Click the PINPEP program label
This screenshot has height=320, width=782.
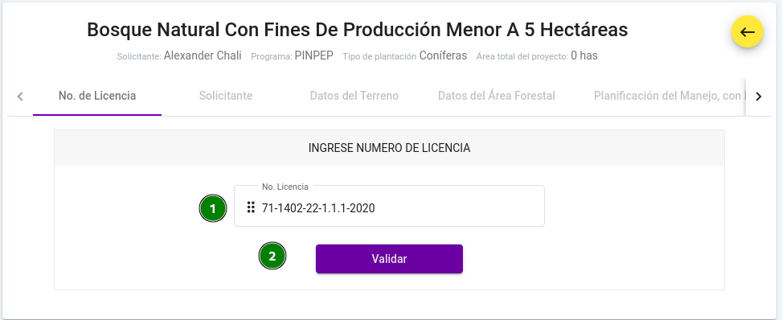(313, 55)
